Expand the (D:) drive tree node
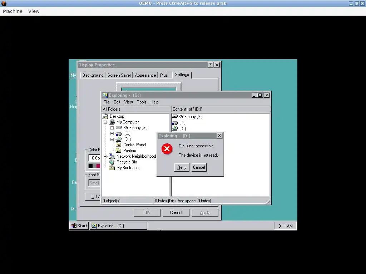Viewport: 366px width, 274px height. click(x=112, y=139)
